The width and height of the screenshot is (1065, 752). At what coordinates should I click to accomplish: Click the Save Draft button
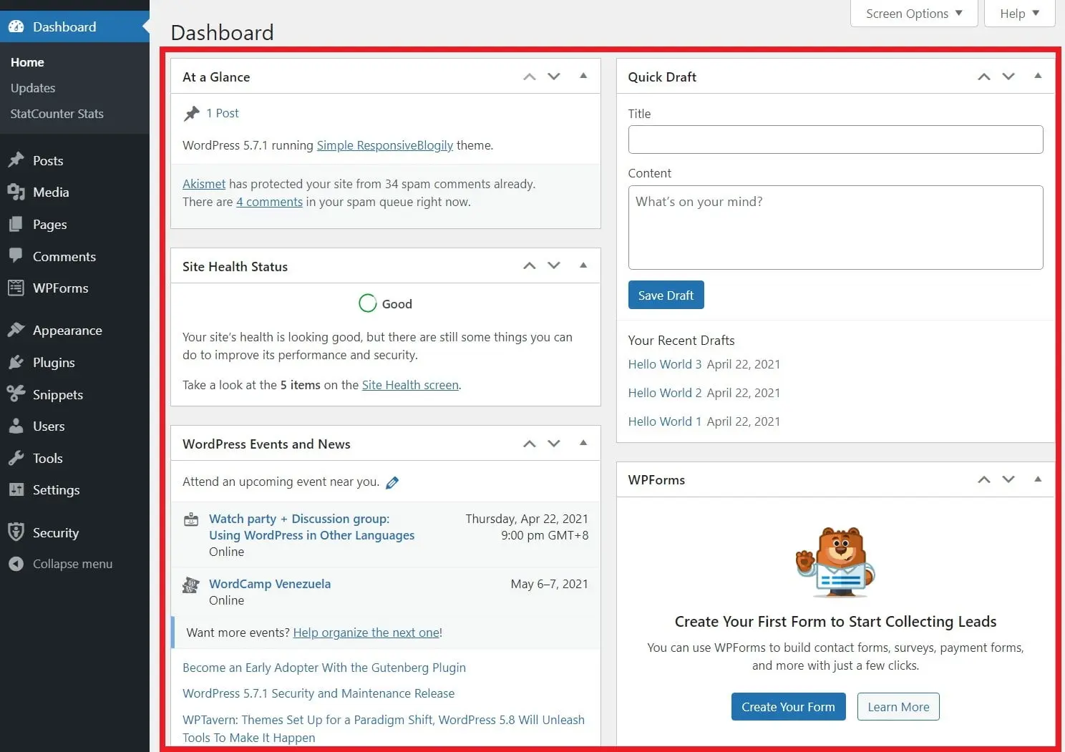666,295
